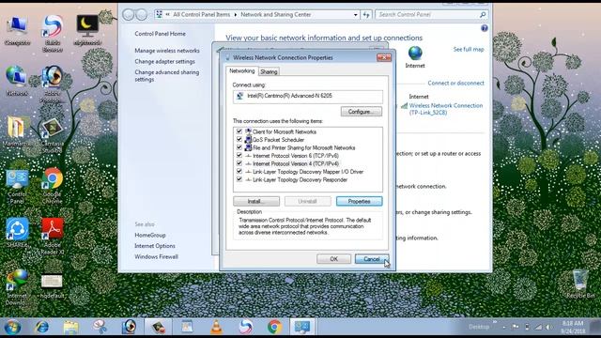Image resolution: width=601 pixels, height=338 pixels.
Task: Open Internet Options link
Action: [155, 246]
